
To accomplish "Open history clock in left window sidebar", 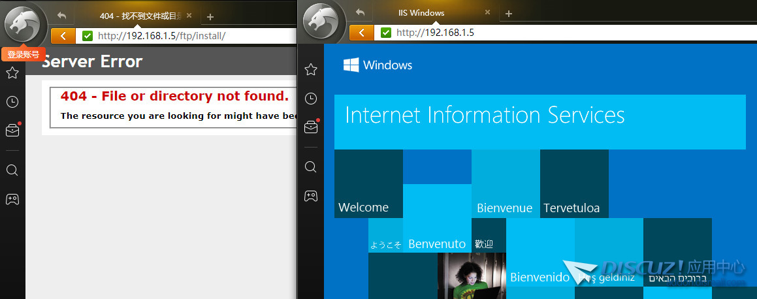I will [x=12, y=102].
